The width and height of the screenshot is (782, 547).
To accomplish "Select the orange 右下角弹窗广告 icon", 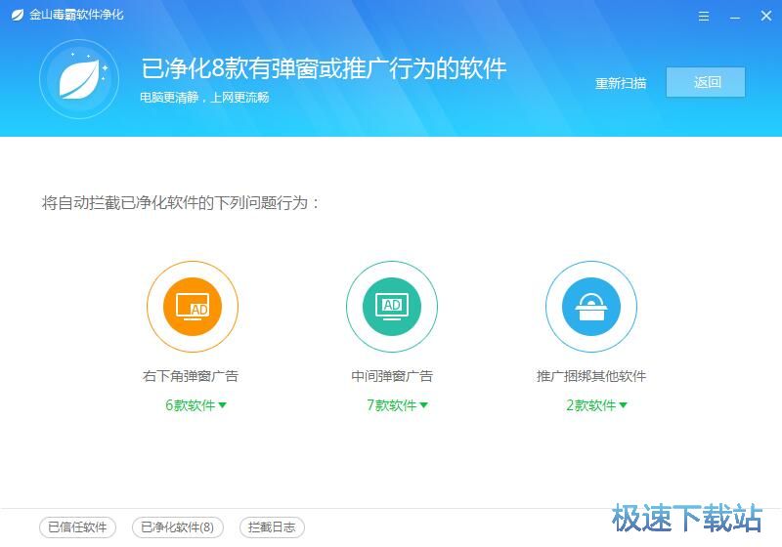I will 192,307.
